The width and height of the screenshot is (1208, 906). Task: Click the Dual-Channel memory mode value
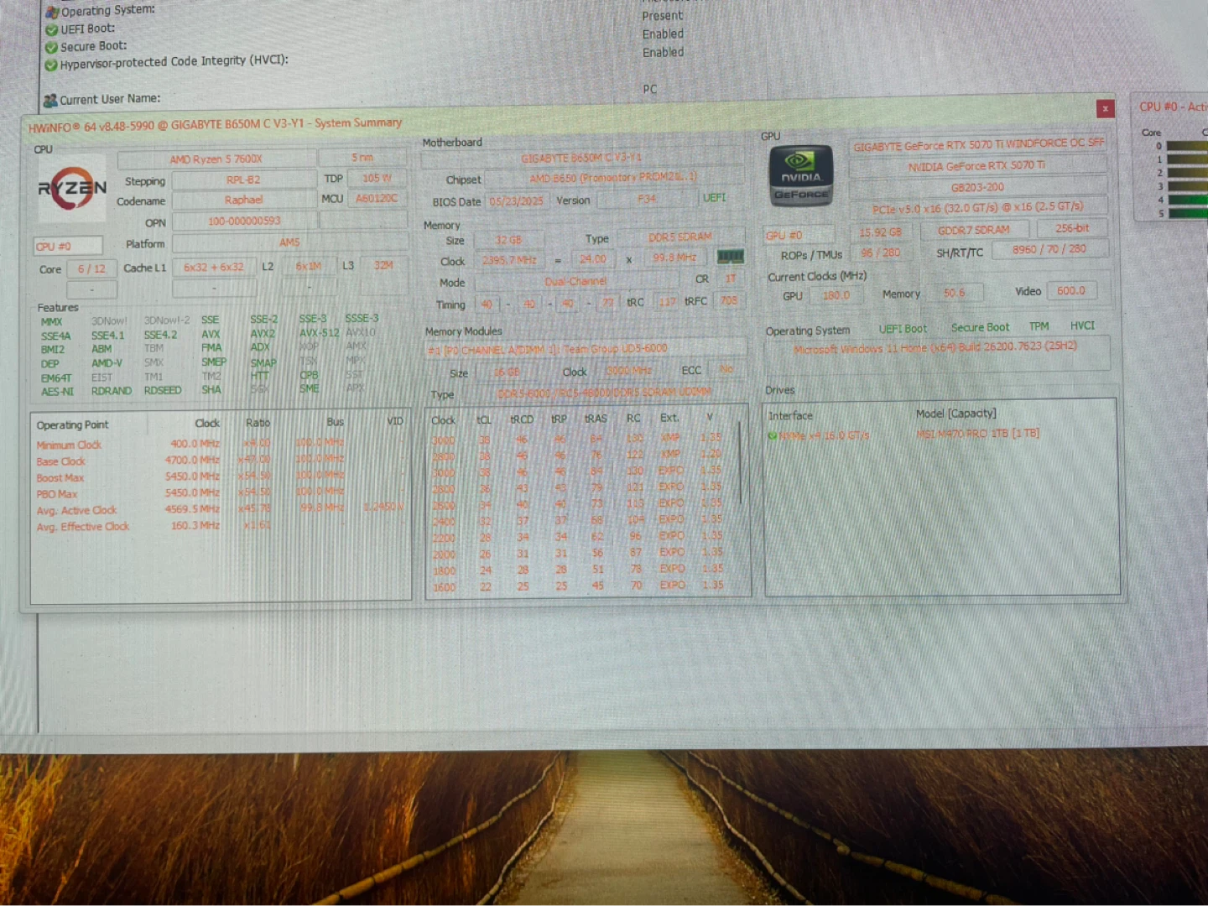click(x=575, y=282)
